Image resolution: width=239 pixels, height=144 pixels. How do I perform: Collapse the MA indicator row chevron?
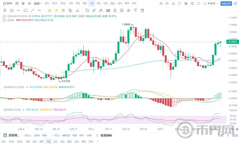4,20
